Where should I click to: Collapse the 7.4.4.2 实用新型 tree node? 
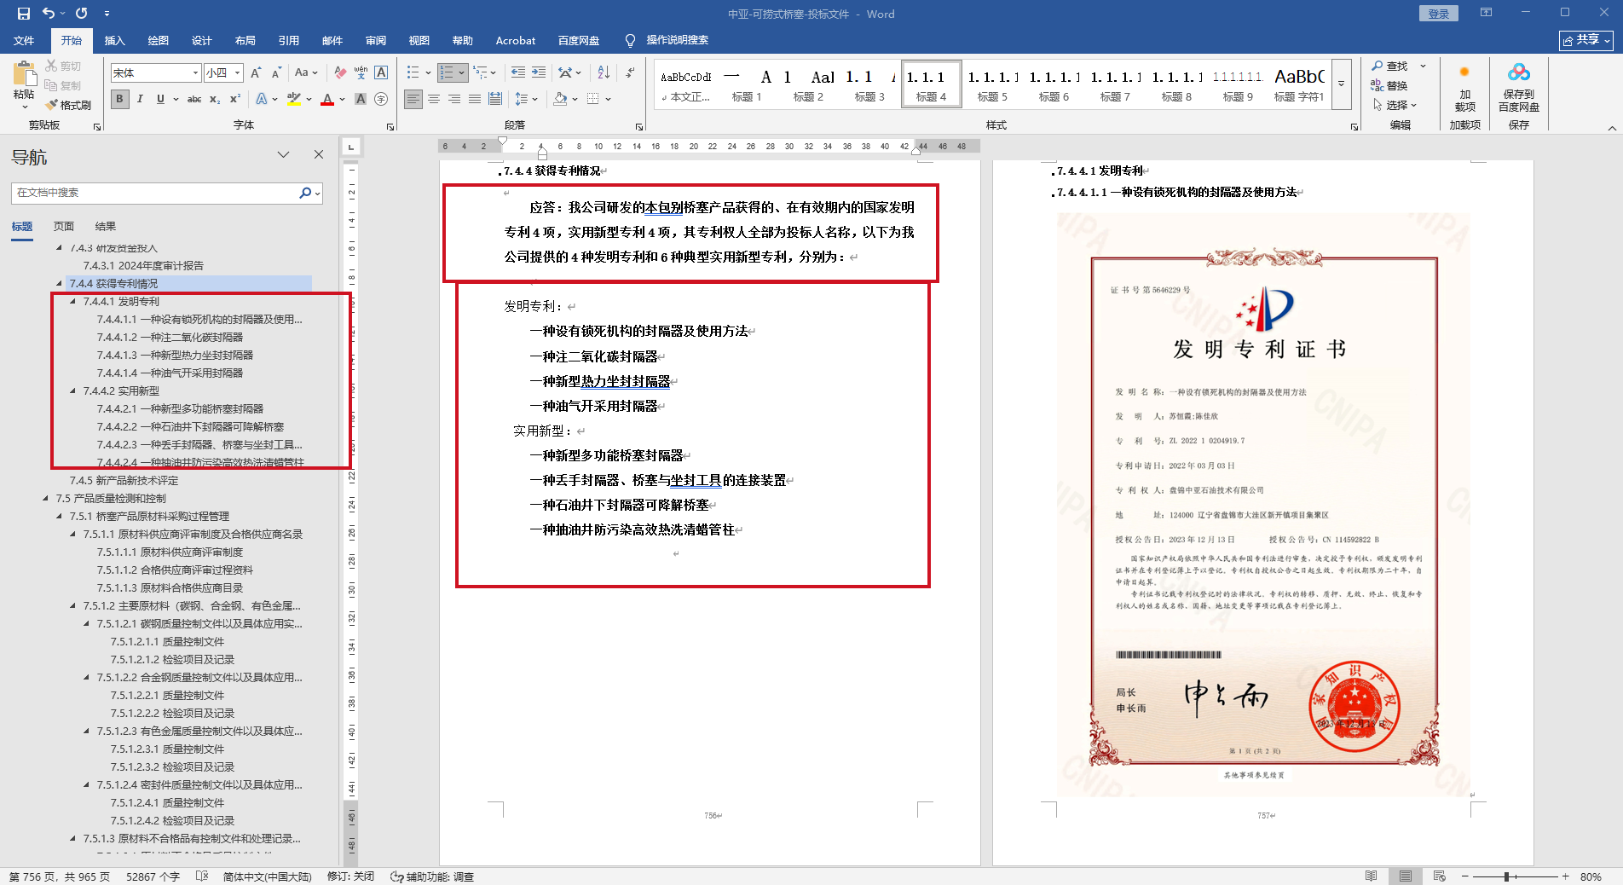click(x=72, y=390)
